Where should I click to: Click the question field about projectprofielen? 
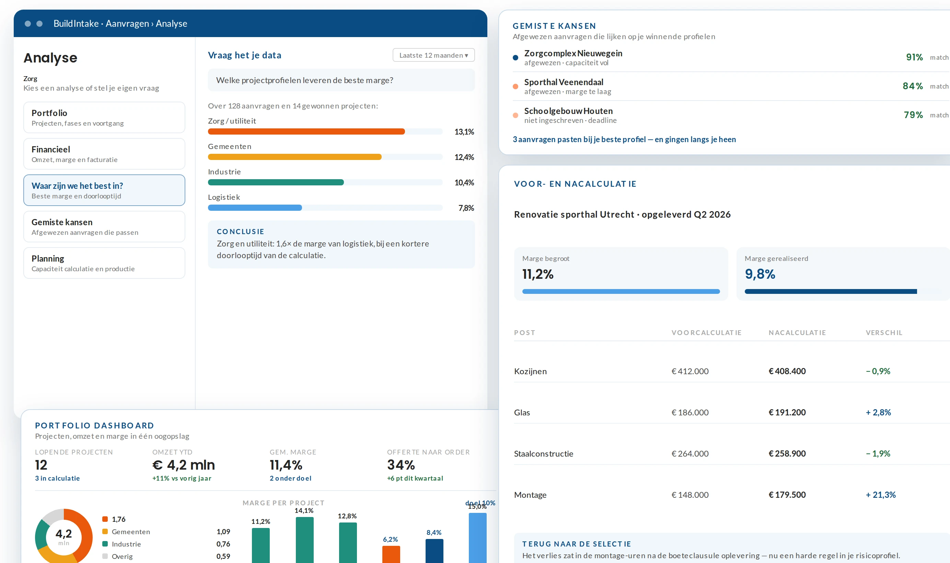click(341, 80)
